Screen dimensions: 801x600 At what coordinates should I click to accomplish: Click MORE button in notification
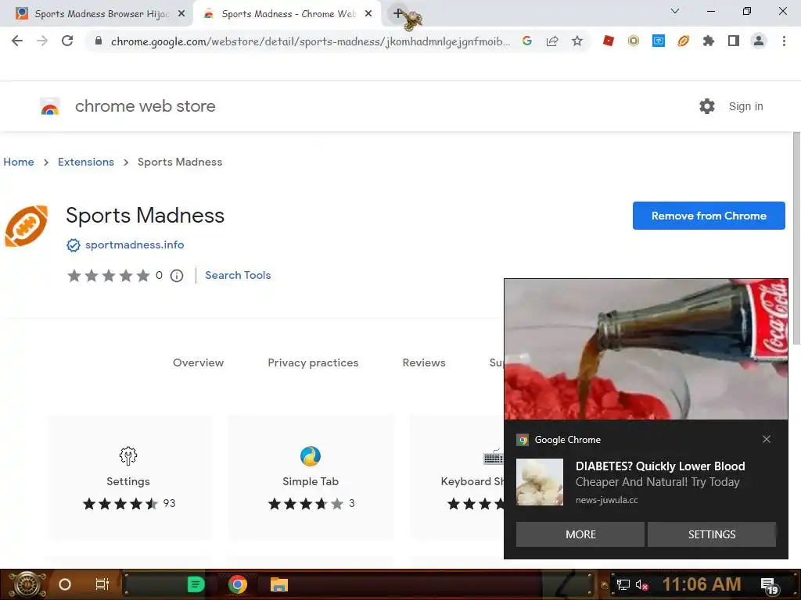coord(580,534)
